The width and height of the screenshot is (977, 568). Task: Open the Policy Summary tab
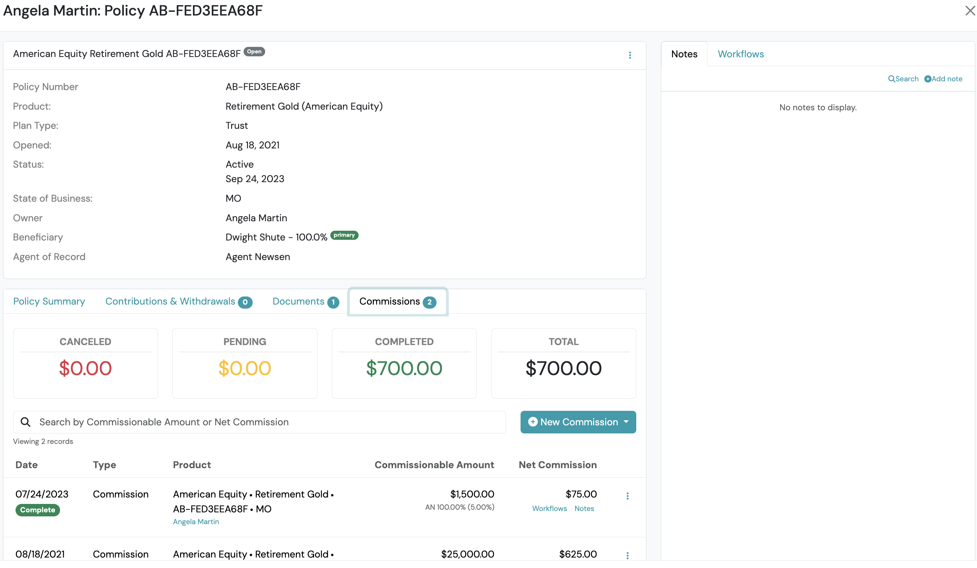(49, 301)
